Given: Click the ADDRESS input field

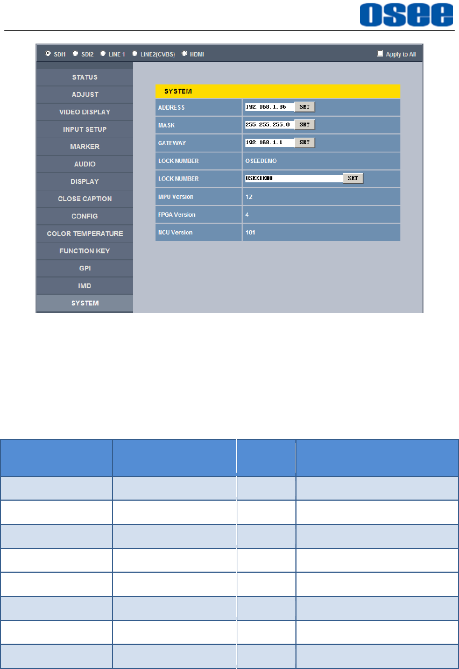Looking at the screenshot, I should click(269, 107).
